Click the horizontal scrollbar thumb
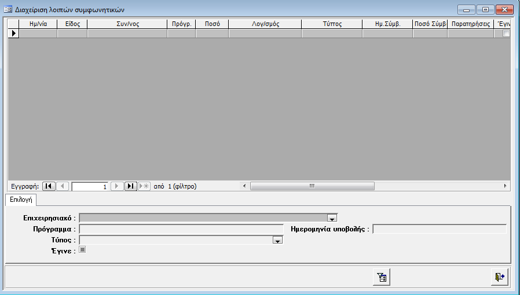Viewport: 520px width, 295px height. point(312,186)
